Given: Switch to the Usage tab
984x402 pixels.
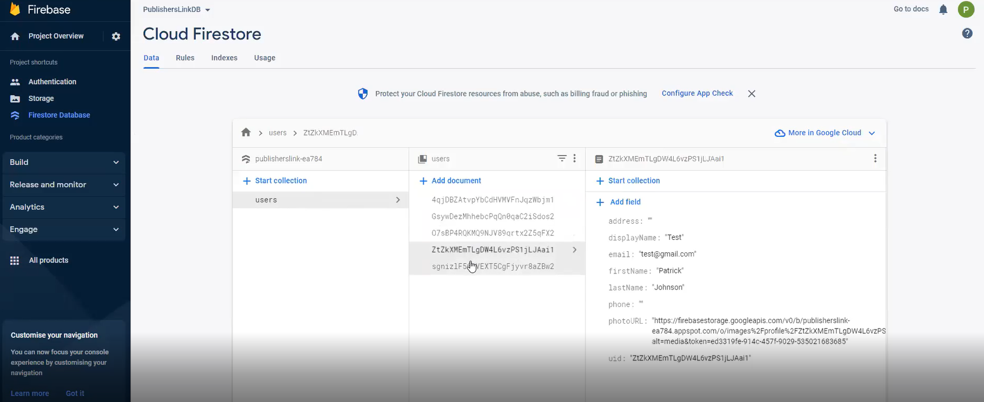Looking at the screenshot, I should pos(265,58).
